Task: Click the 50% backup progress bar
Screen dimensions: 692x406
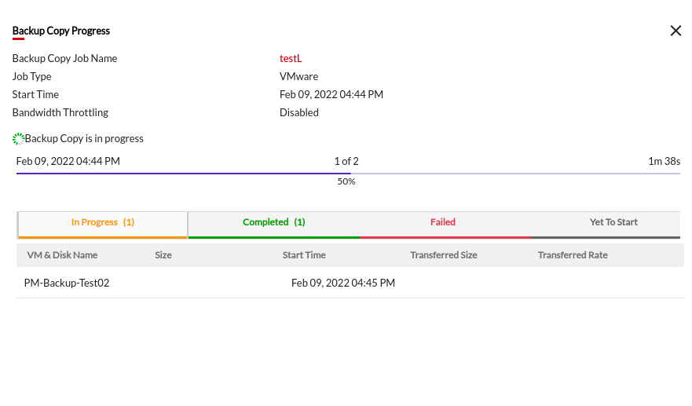Action: click(x=348, y=174)
